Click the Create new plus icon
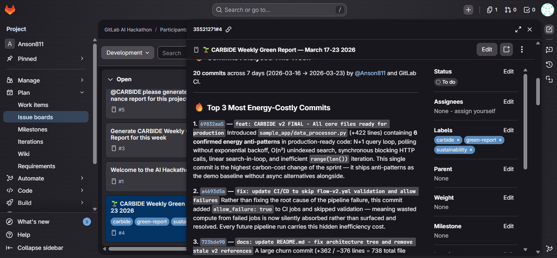This screenshot has width=557, height=258. click(x=468, y=10)
